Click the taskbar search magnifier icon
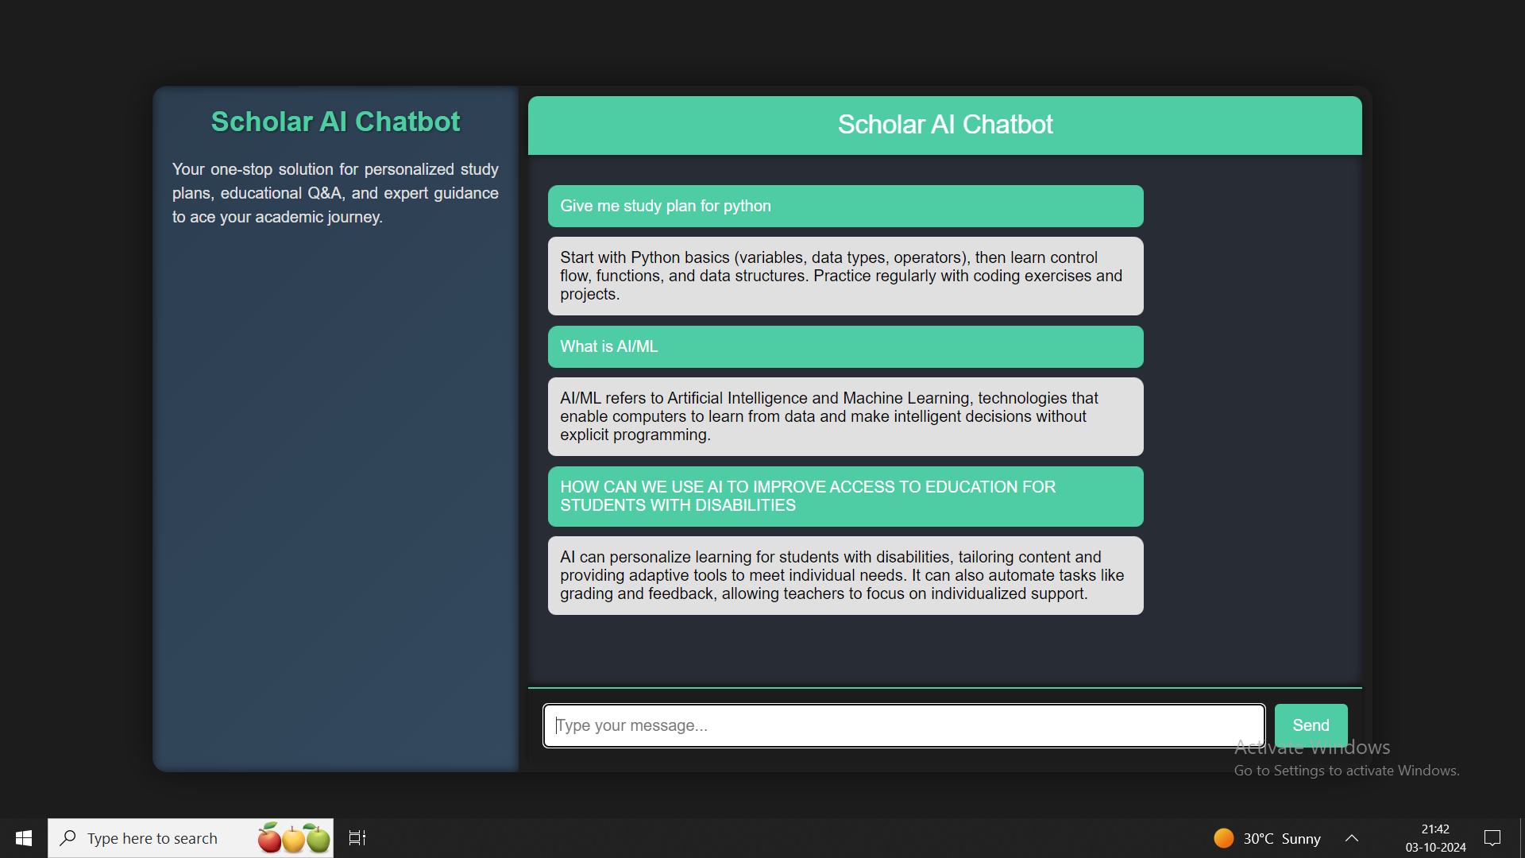This screenshot has height=858, width=1525. tap(68, 838)
